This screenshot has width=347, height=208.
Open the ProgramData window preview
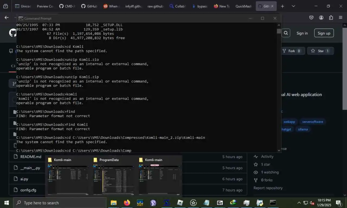(114, 176)
